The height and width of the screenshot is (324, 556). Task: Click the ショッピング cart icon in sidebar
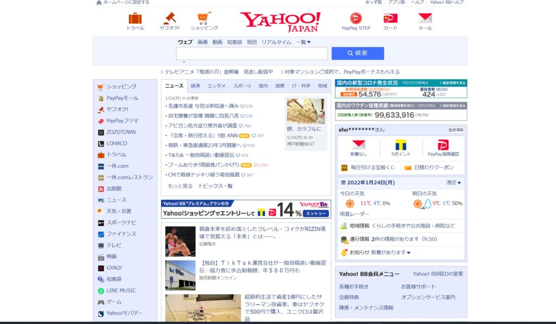100,87
